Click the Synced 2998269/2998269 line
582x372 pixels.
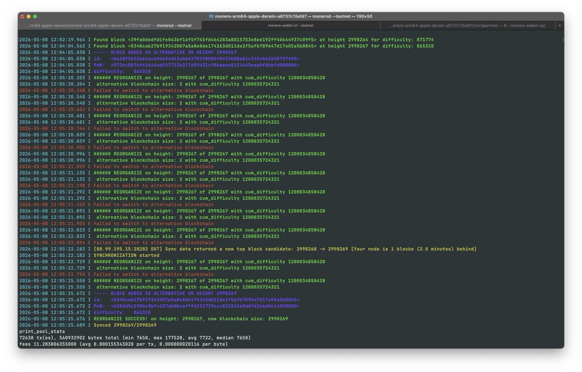pos(88,325)
